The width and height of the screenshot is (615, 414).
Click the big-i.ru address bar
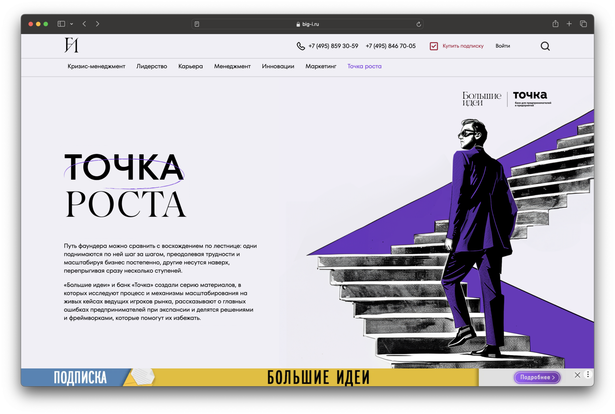point(307,24)
